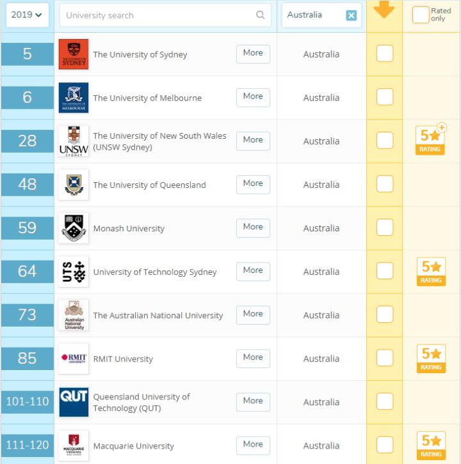Click the University of Queensland crest logo
Screen dimensions: 461x464
(x=74, y=185)
